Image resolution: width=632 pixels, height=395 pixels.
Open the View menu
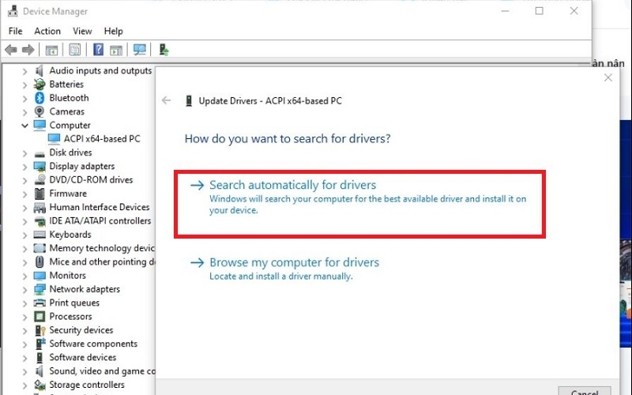(x=82, y=31)
